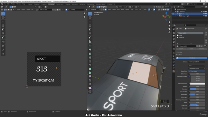Screen dimensions: 208x117
Task: Select the Move tool in UV editor
Action: coord(3,22)
